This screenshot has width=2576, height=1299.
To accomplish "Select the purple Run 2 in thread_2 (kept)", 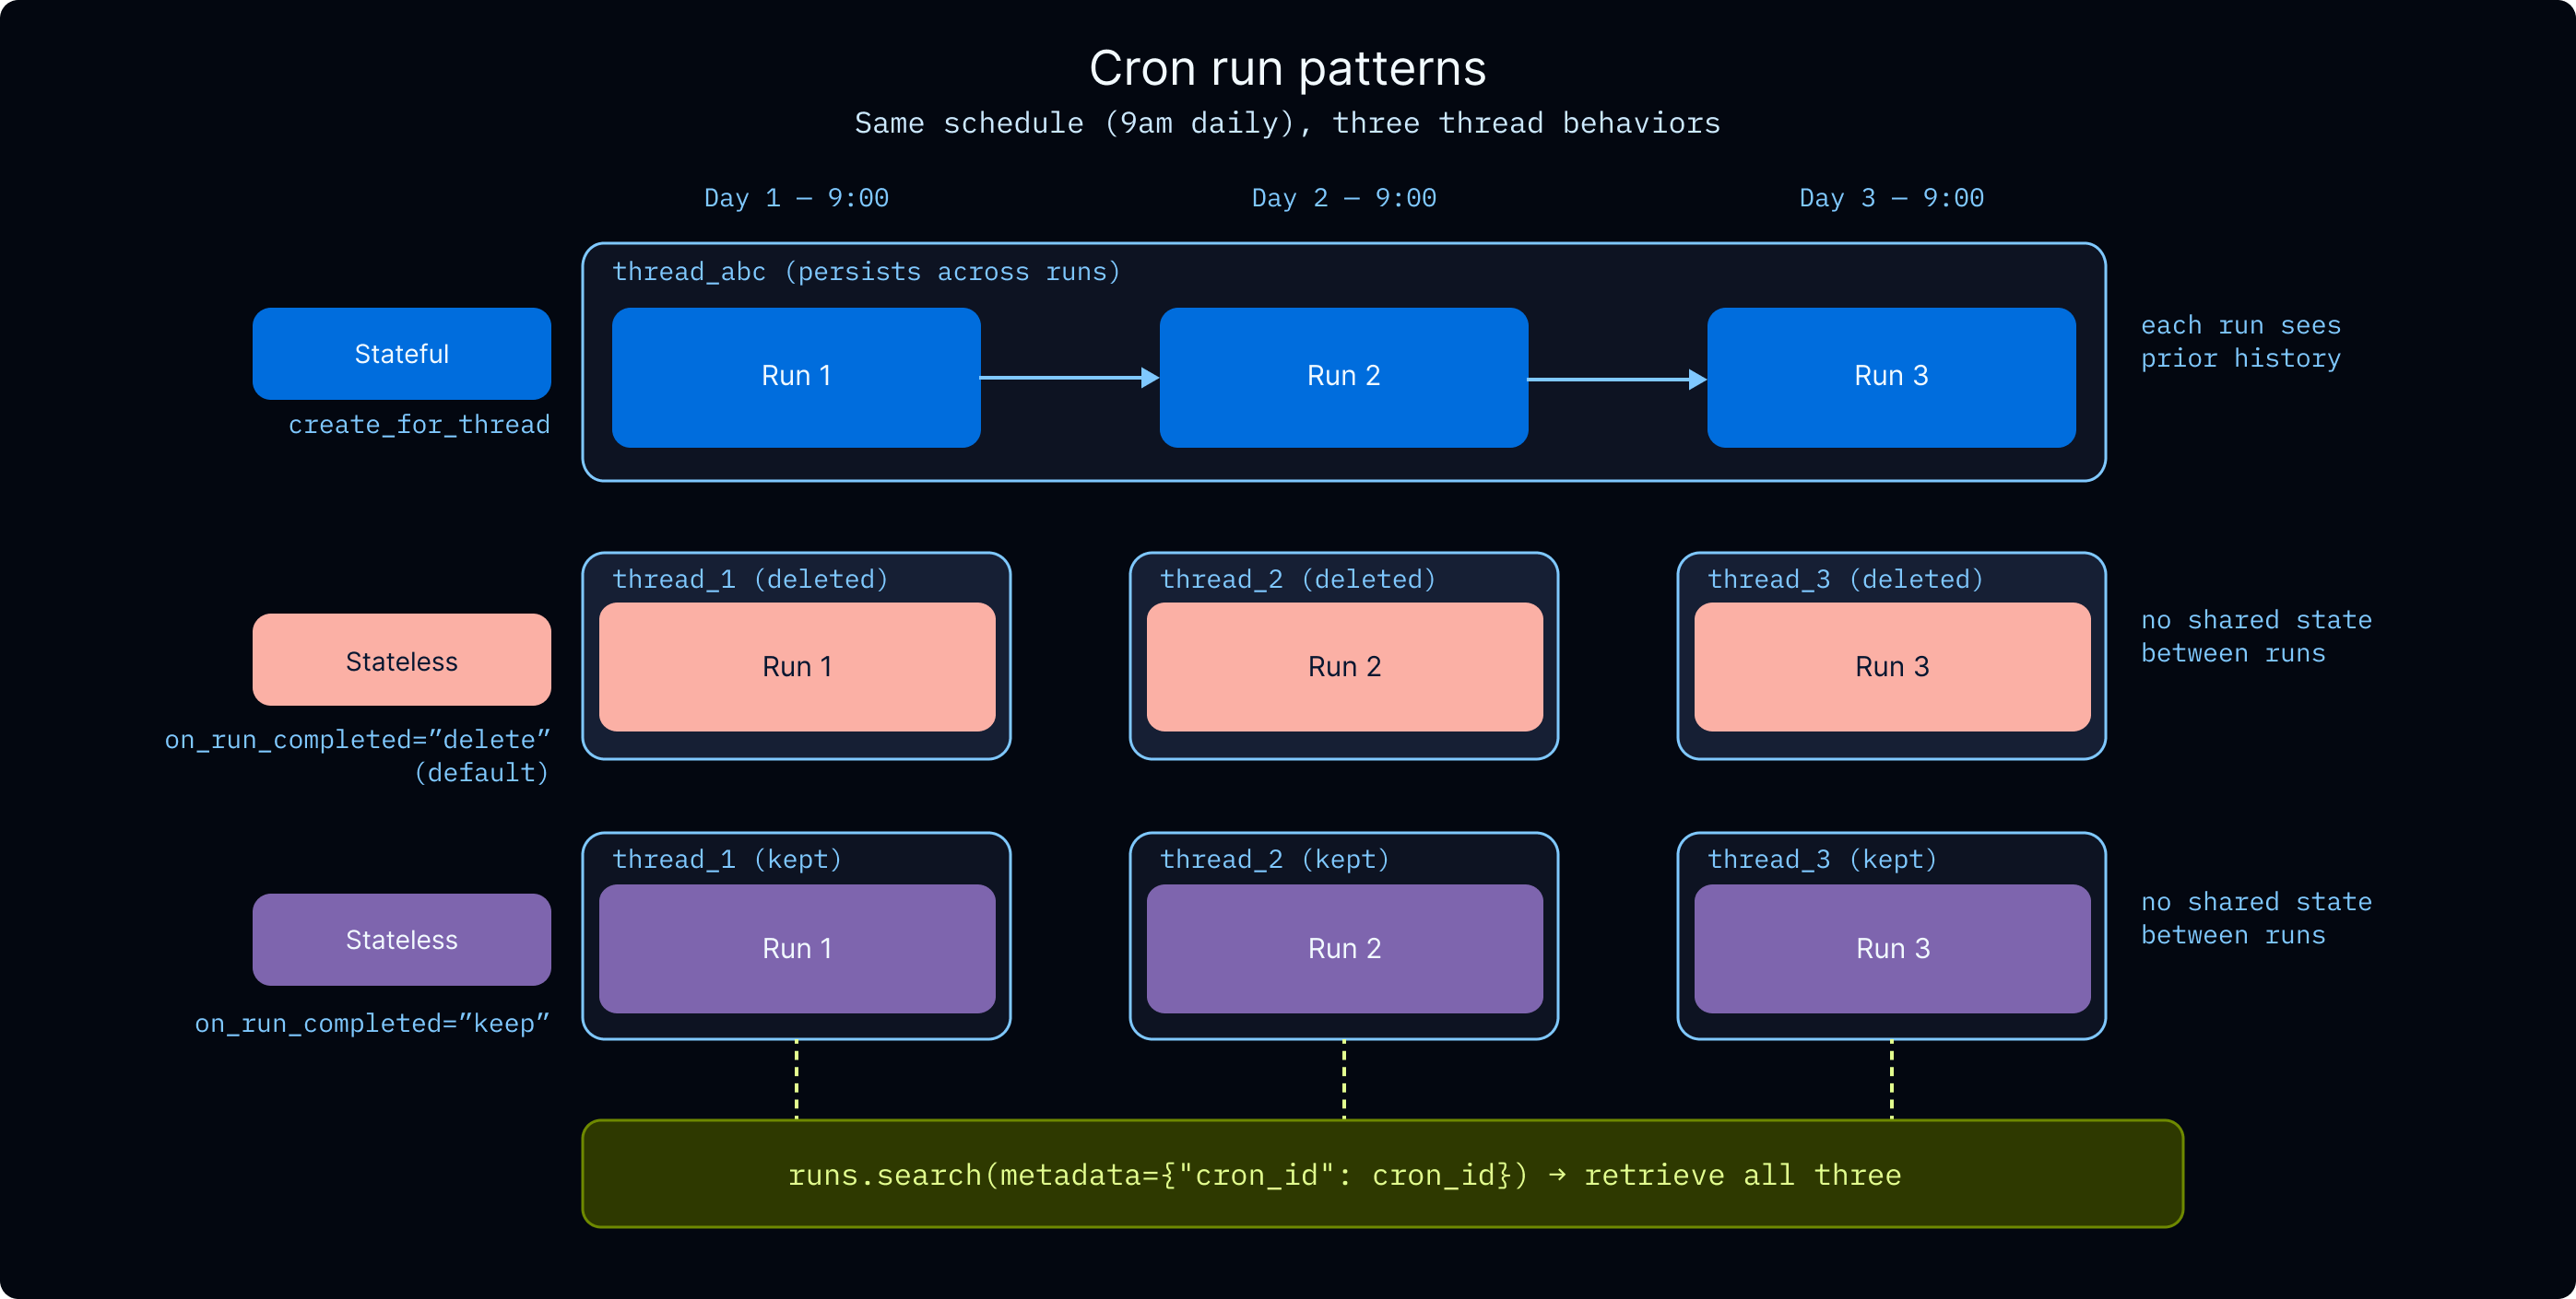I will tap(1344, 948).
